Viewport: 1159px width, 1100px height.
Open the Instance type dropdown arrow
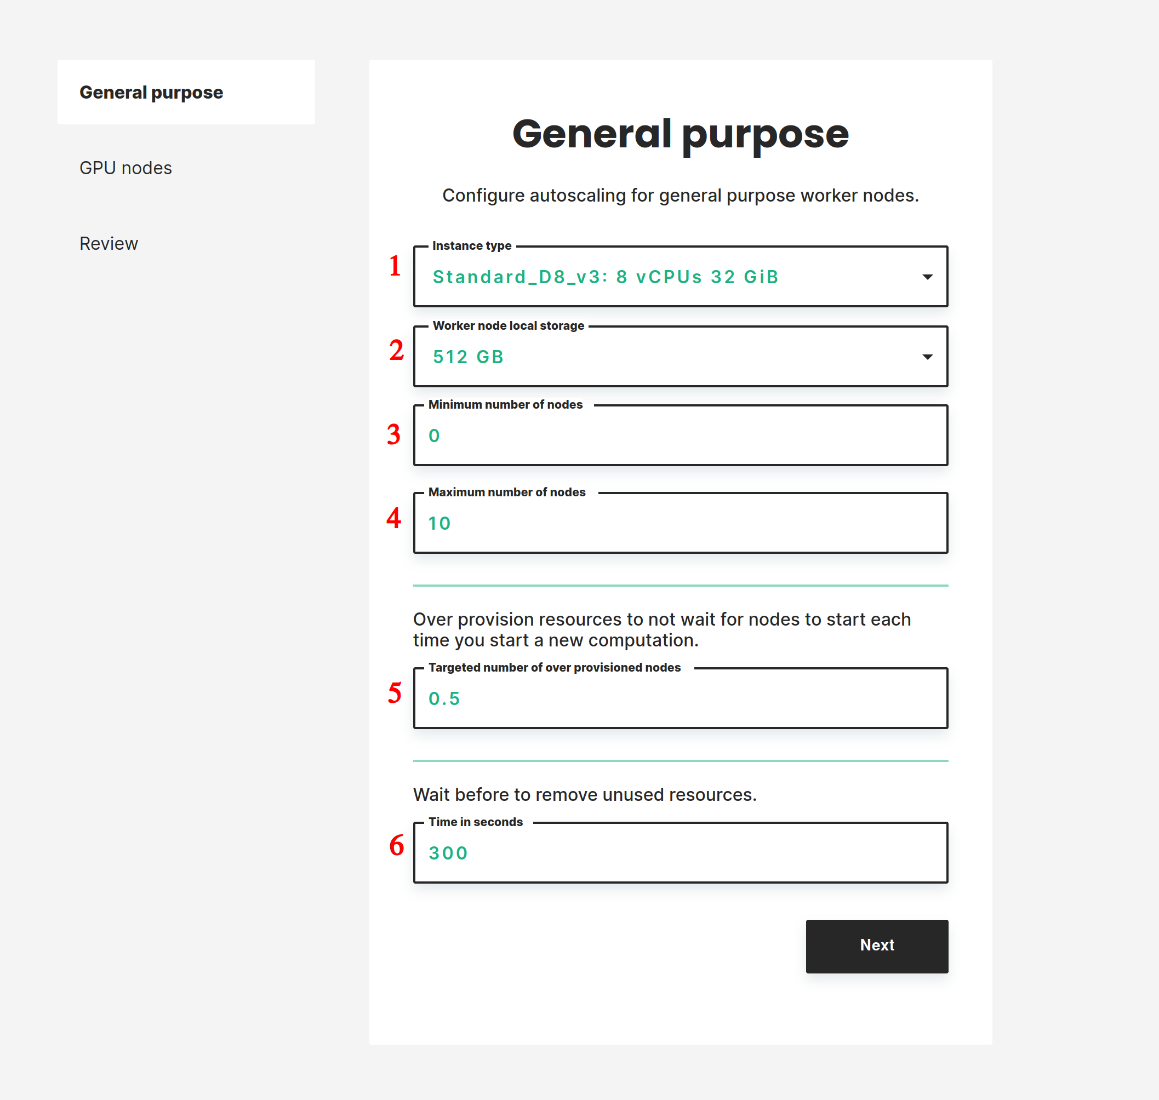click(927, 277)
